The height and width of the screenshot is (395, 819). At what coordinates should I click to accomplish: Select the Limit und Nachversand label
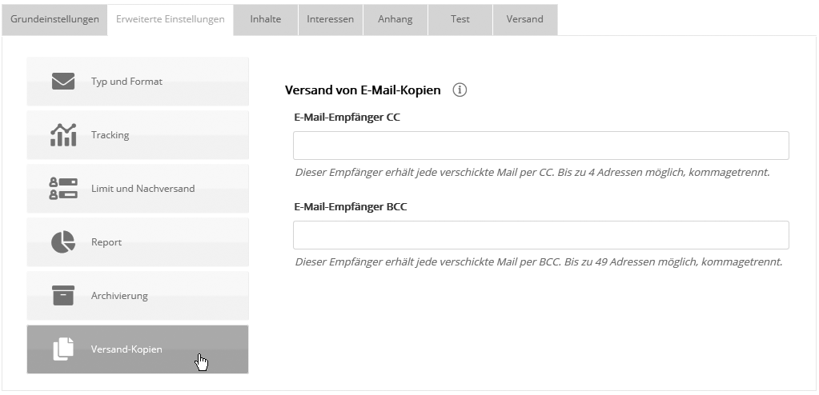[x=143, y=189]
